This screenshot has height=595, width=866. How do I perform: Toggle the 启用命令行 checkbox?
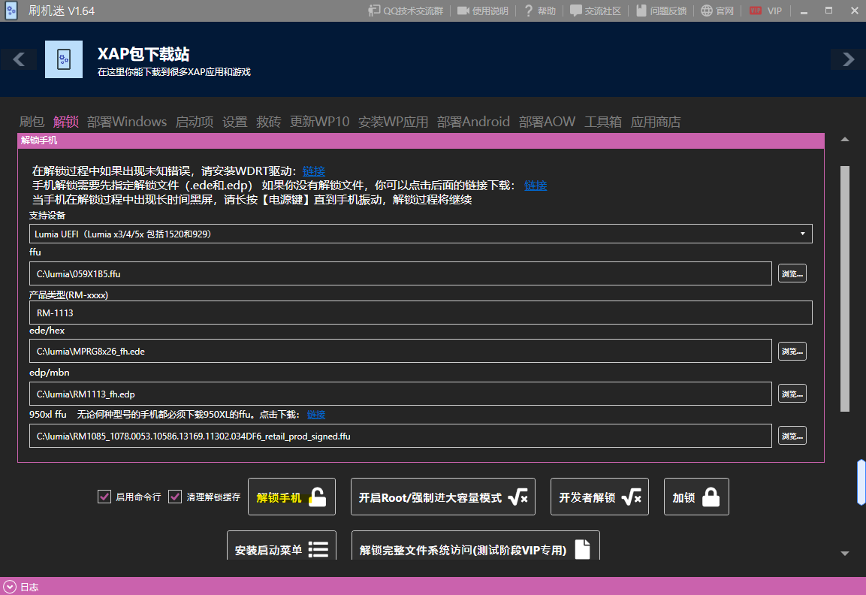click(x=104, y=497)
